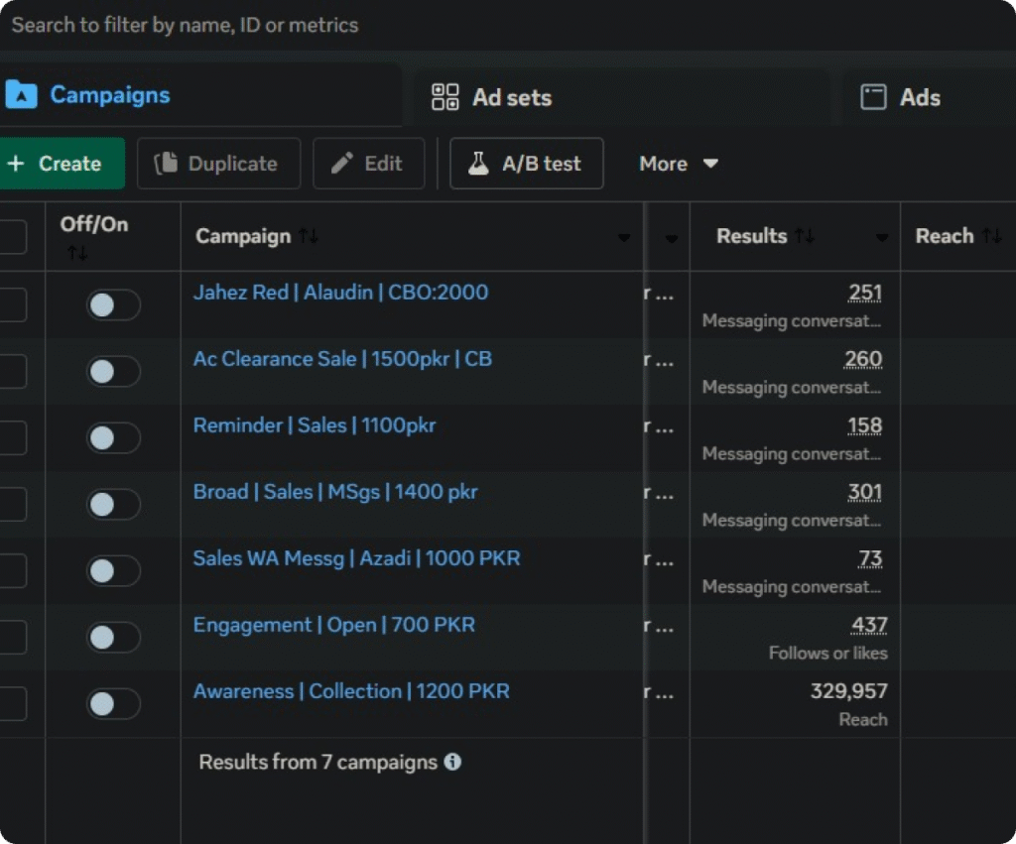This screenshot has height=844, width=1016.
Task: Start an A/B test
Action: (x=526, y=164)
